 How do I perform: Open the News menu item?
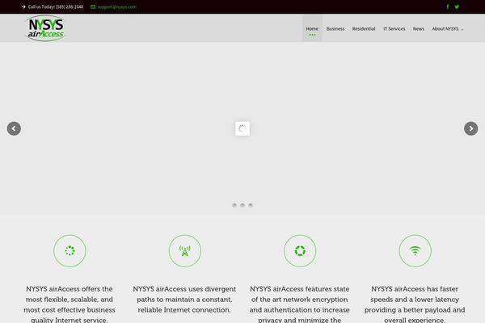pyautogui.click(x=419, y=29)
